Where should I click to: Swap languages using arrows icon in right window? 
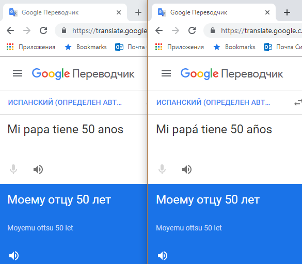pos(298,102)
